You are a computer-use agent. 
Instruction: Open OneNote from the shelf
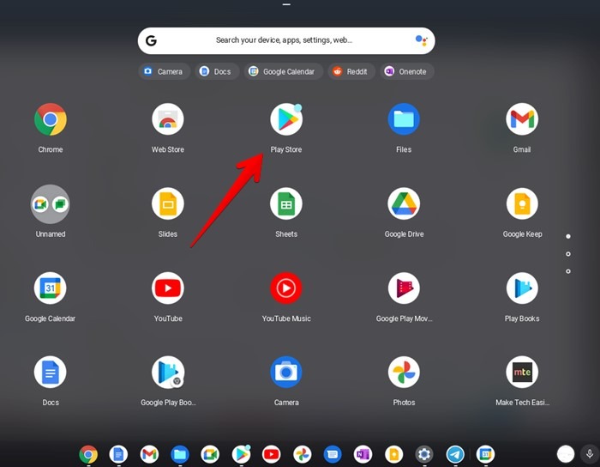tap(363, 454)
